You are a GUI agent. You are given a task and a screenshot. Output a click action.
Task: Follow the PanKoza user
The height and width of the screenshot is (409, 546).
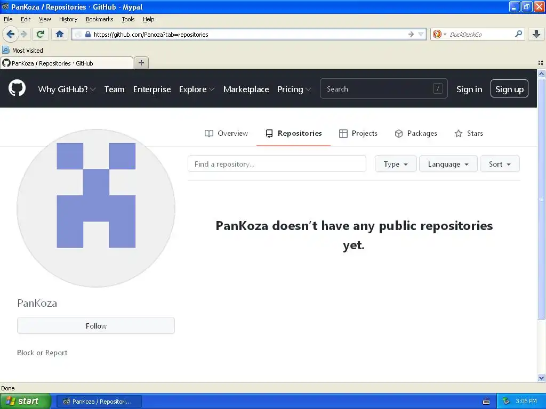96,325
